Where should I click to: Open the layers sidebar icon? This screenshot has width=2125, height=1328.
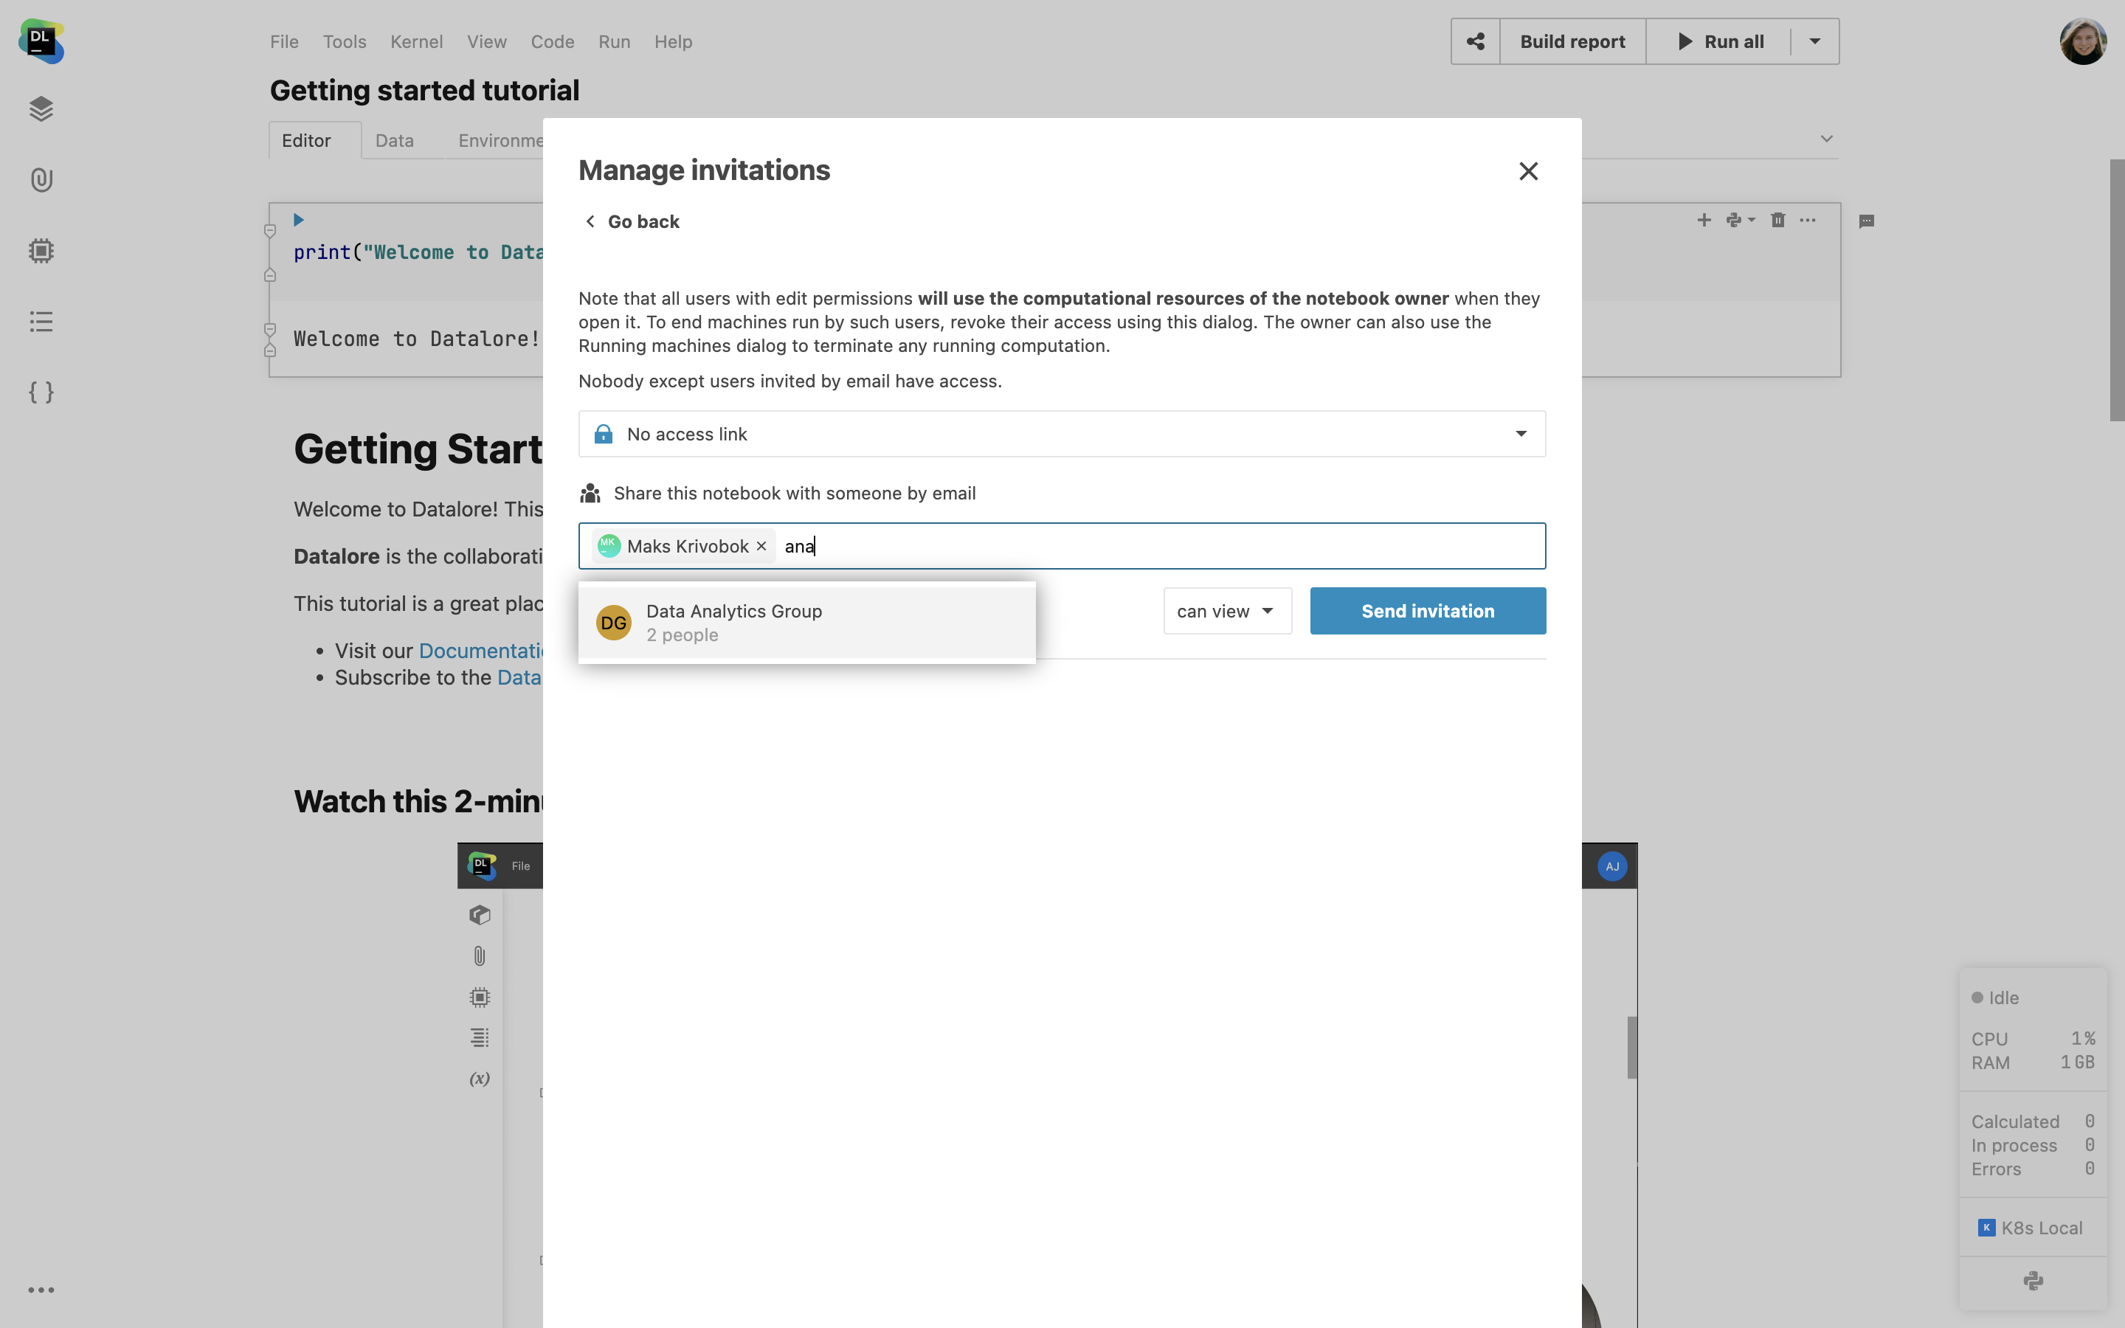point(41,109)
